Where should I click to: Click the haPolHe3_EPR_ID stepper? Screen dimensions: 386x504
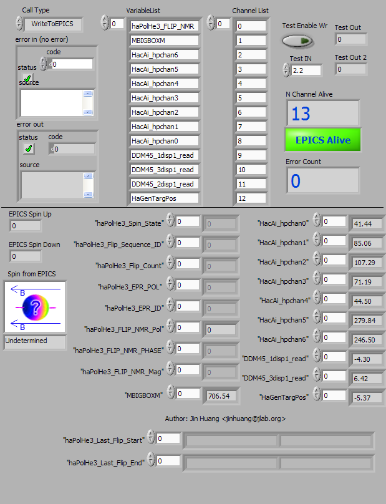pyautogui.click(x=171, y=306)
